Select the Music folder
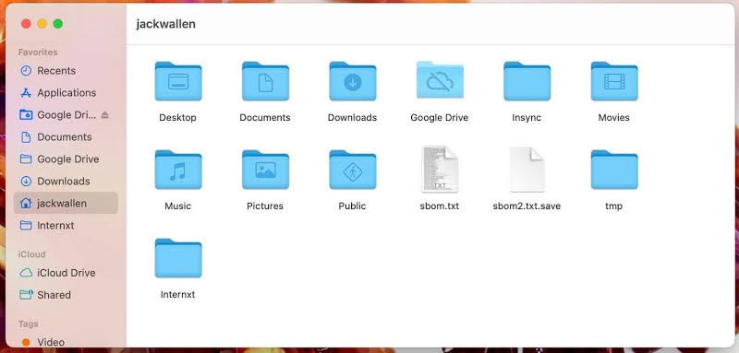 [x=178, y=170]
